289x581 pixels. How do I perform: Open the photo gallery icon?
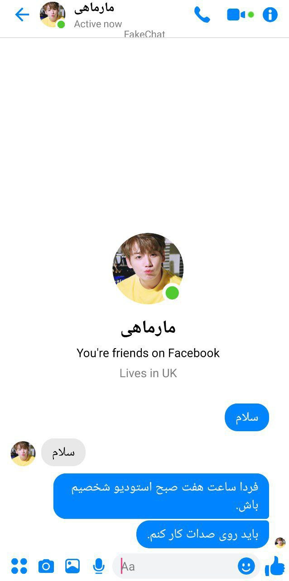tap(72, 566)
